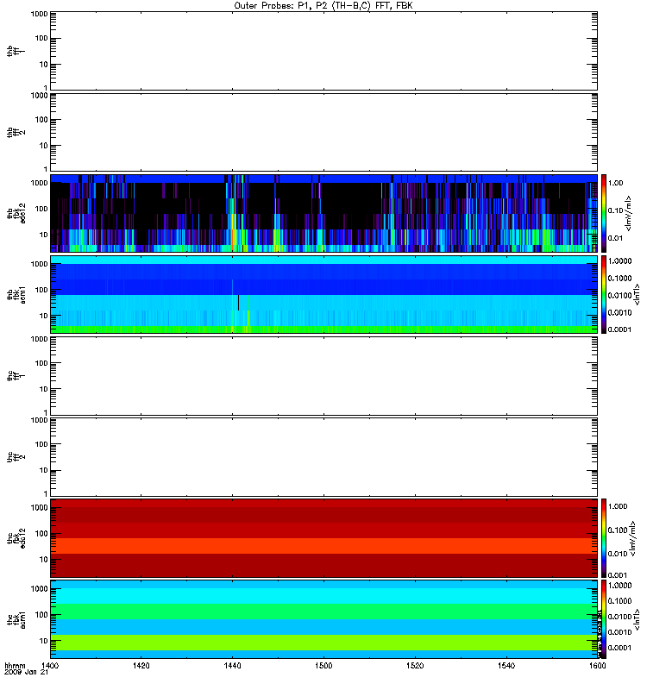Click the '0.0100' value on thb scm1 color bar

click(x=619, y=295)
